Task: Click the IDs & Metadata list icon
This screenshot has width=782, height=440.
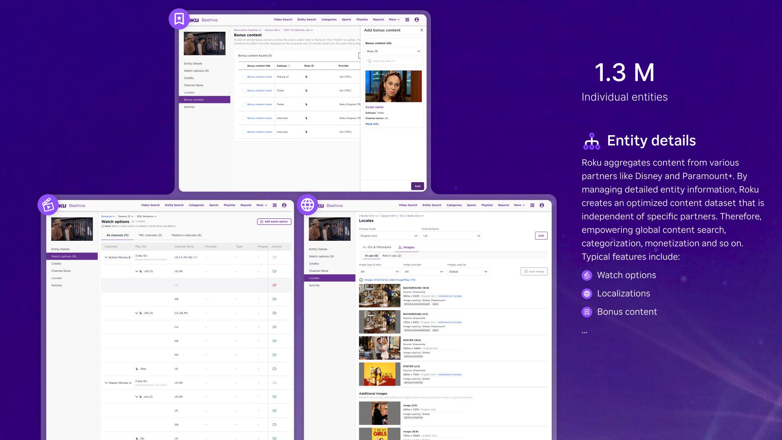Action: (364, 247)
